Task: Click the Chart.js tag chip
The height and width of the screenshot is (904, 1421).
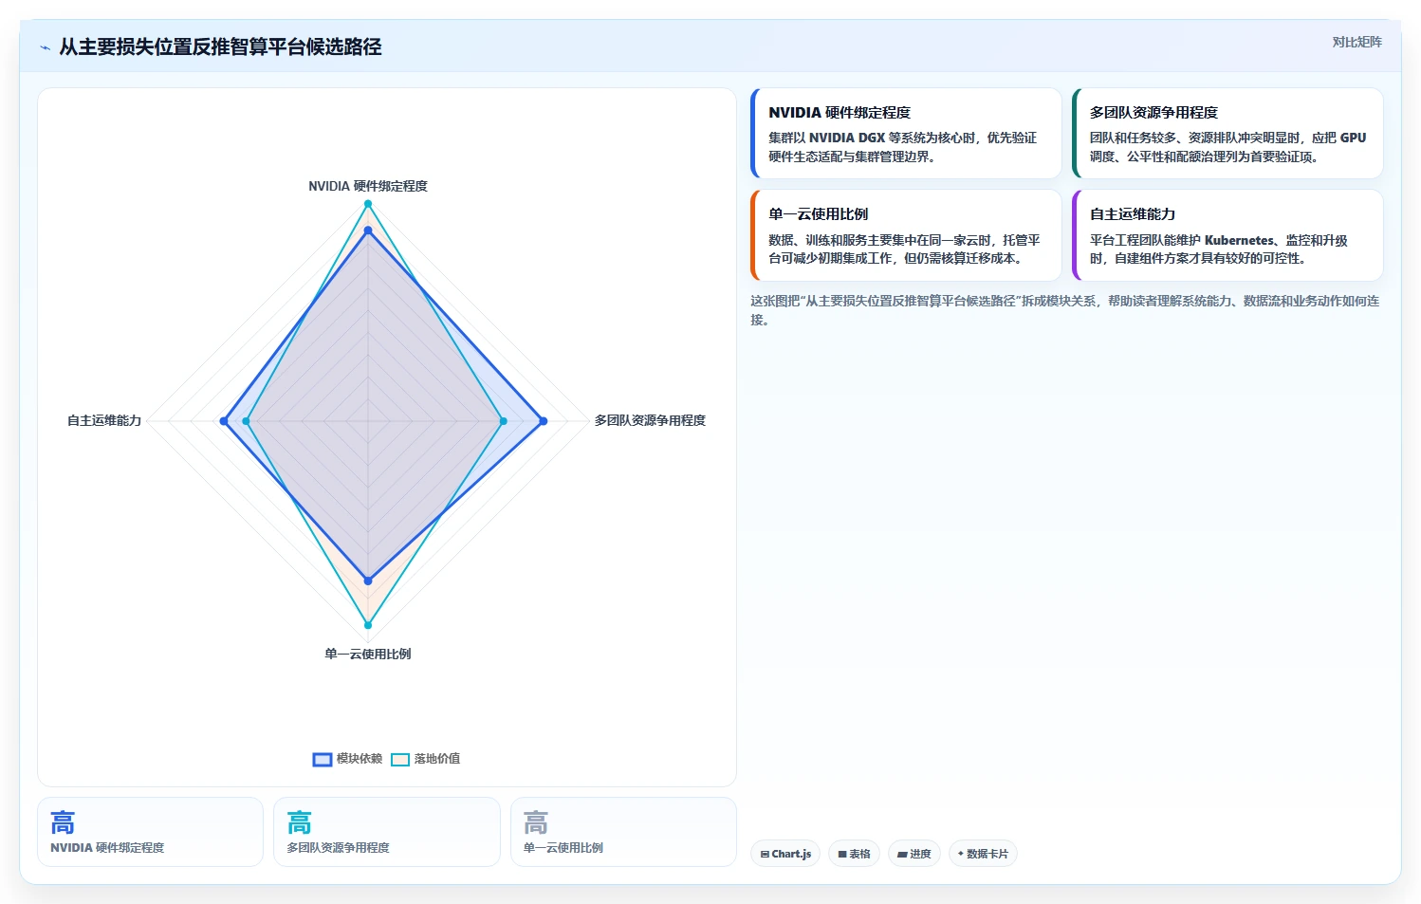Action: point(785,854)
